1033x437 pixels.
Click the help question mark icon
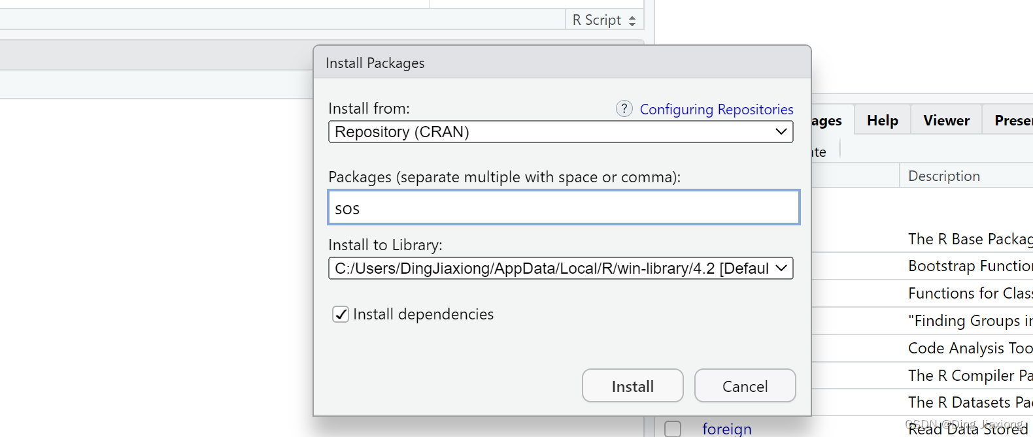[x=624, y=108]
